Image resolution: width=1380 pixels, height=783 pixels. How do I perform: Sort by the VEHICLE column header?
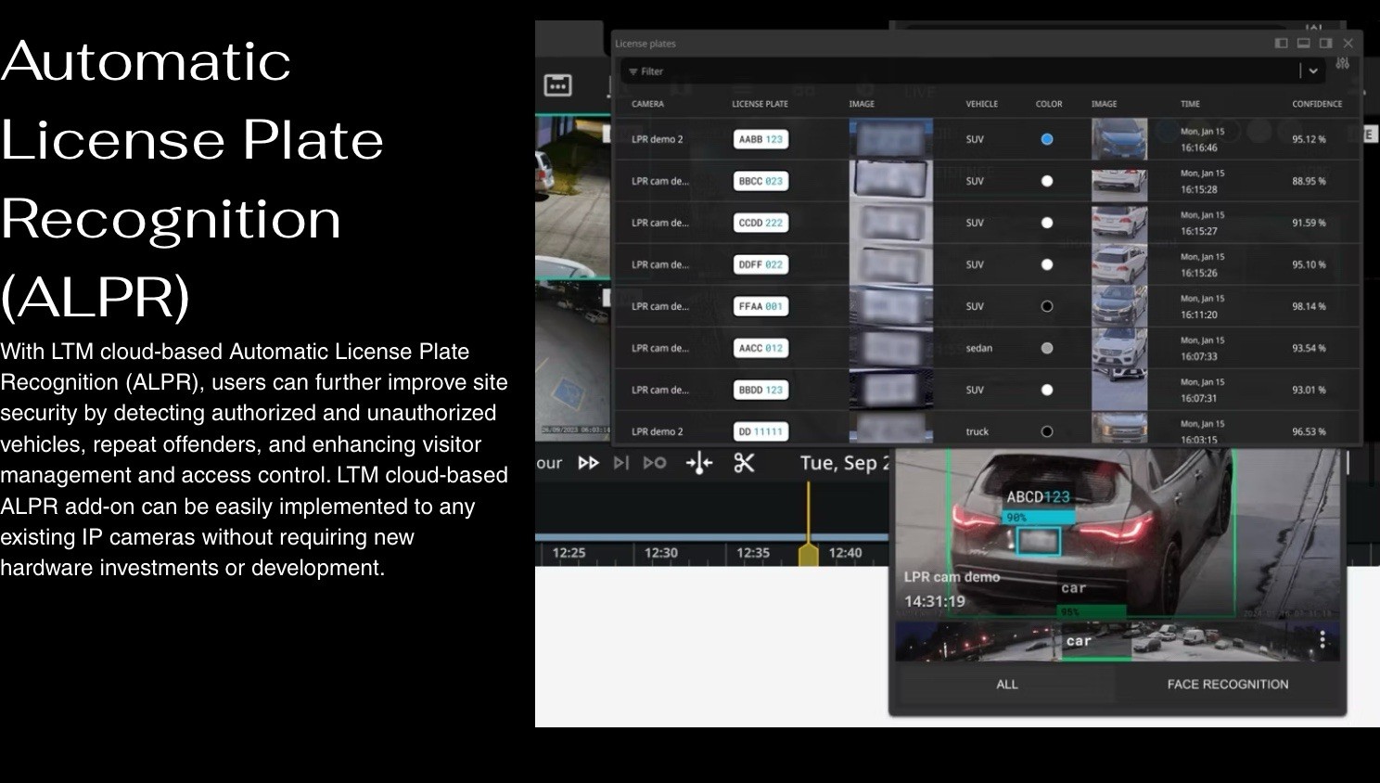click(981, 104)
